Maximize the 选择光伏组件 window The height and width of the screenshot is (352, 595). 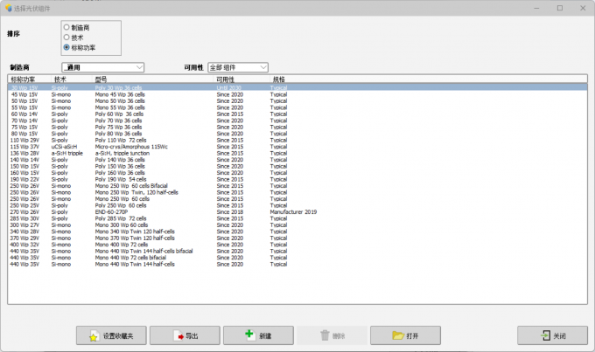coord(560,7)
